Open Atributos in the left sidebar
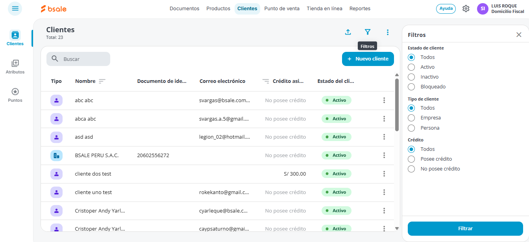 click(15, 67)
